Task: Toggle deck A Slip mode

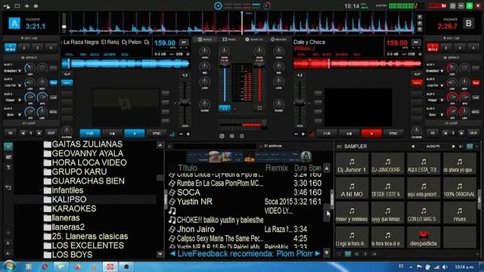Action: [67, 74]
